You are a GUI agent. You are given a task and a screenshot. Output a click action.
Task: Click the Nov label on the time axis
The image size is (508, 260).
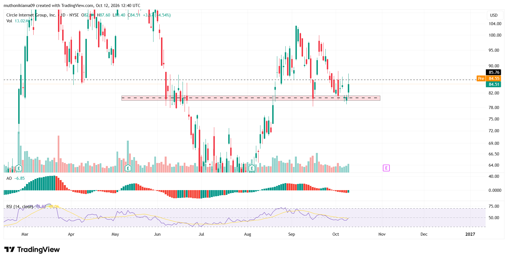click(382, 234)
